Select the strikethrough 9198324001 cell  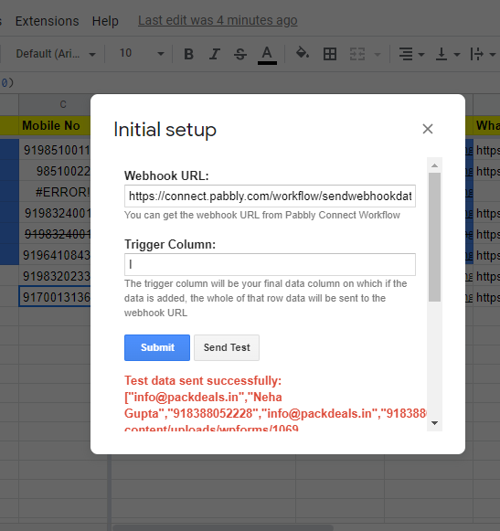(55, 234)
